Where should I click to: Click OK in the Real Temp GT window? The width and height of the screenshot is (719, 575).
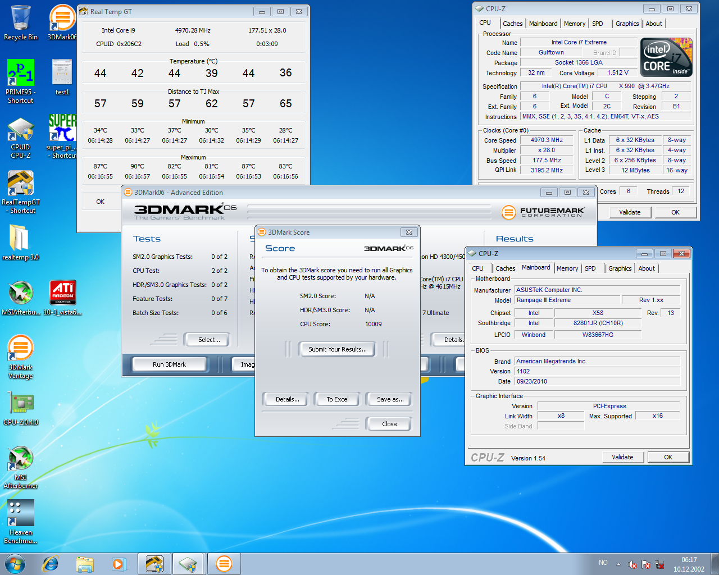click(100, 202)
